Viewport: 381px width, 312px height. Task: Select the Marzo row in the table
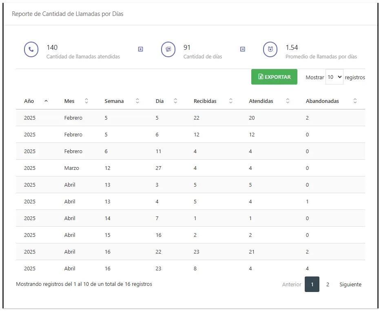(x=190, y=168)
